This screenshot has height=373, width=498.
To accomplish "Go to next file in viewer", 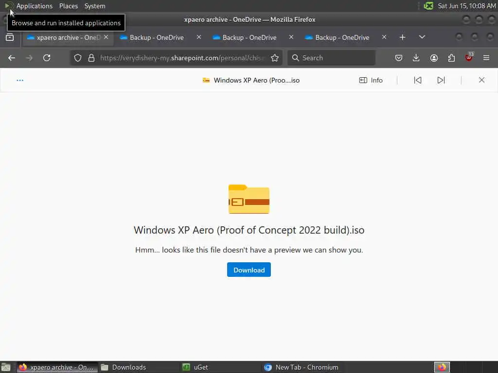I will point(441,80).
